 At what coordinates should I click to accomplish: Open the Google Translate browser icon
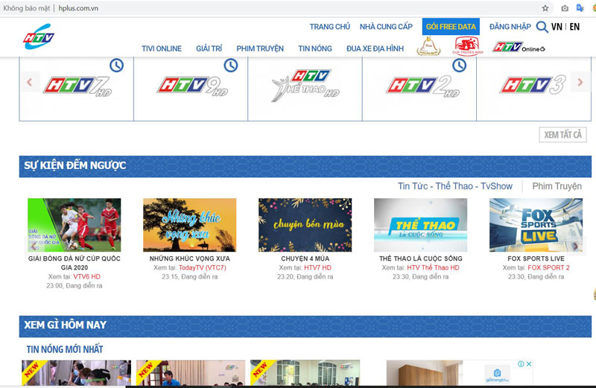point(580,8)
